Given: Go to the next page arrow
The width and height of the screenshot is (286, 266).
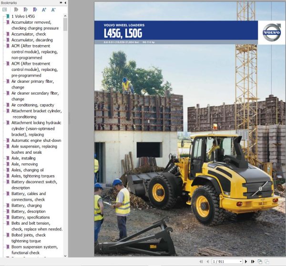Looking at the screenshot, I should [x=246, y=262].
